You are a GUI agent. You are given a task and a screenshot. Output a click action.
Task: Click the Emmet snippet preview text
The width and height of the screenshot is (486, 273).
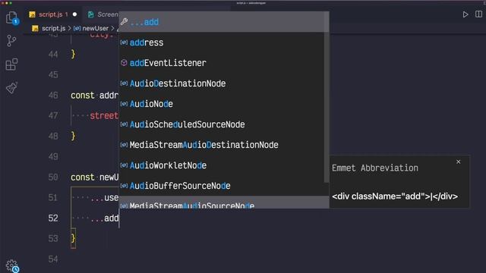pyautogui.click(x=395, y=196)
